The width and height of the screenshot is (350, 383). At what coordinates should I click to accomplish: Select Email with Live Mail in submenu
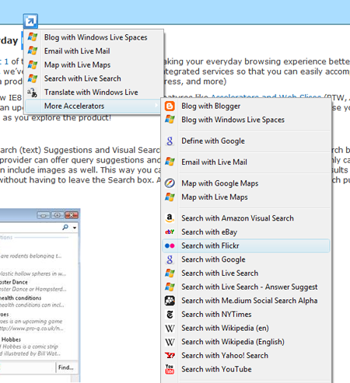246,162
